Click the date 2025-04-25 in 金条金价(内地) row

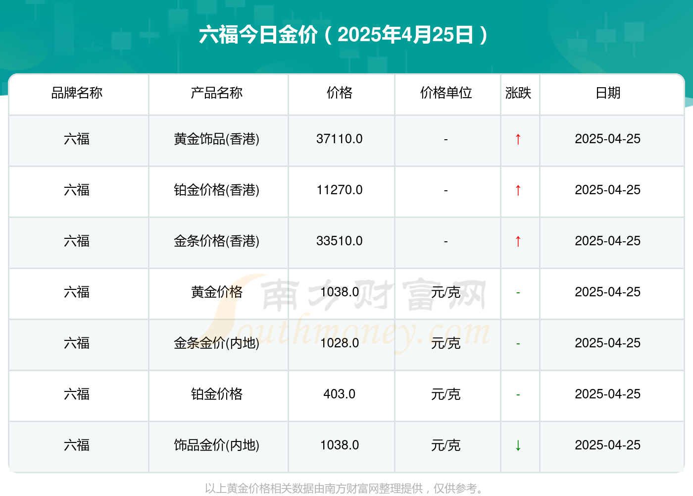click(x=608, y=343)
